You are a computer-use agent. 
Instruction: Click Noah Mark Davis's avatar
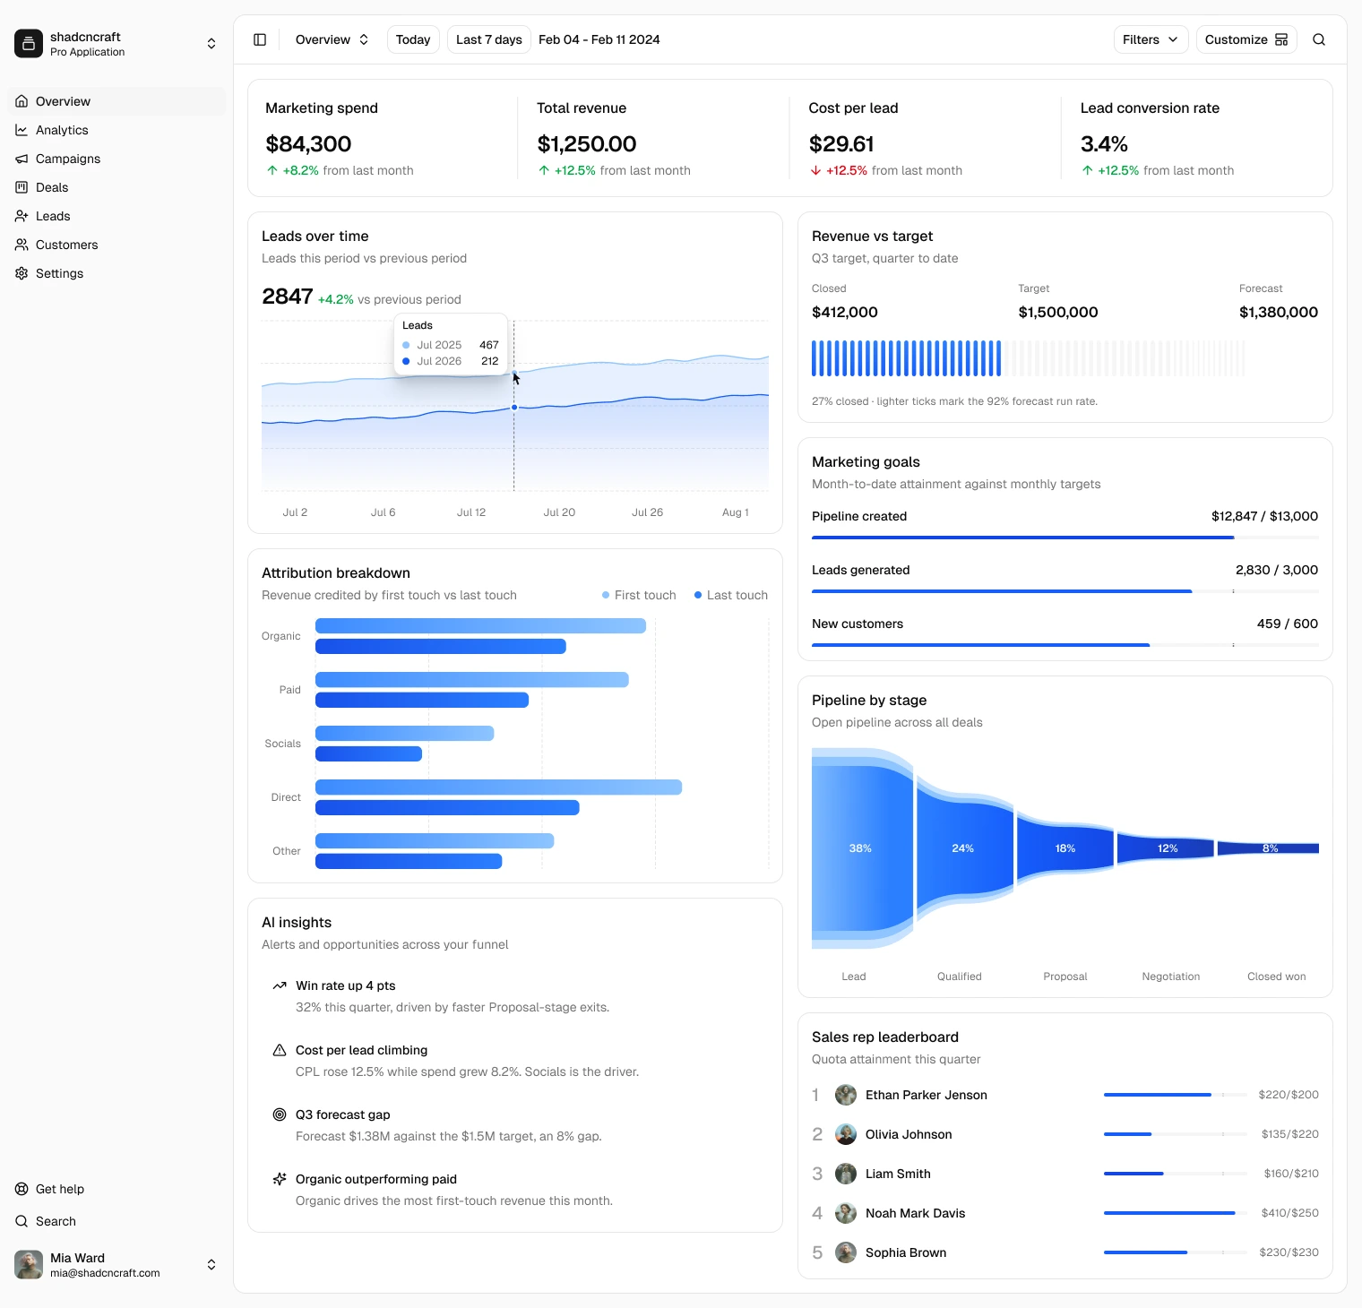[x=846, y=1213]
